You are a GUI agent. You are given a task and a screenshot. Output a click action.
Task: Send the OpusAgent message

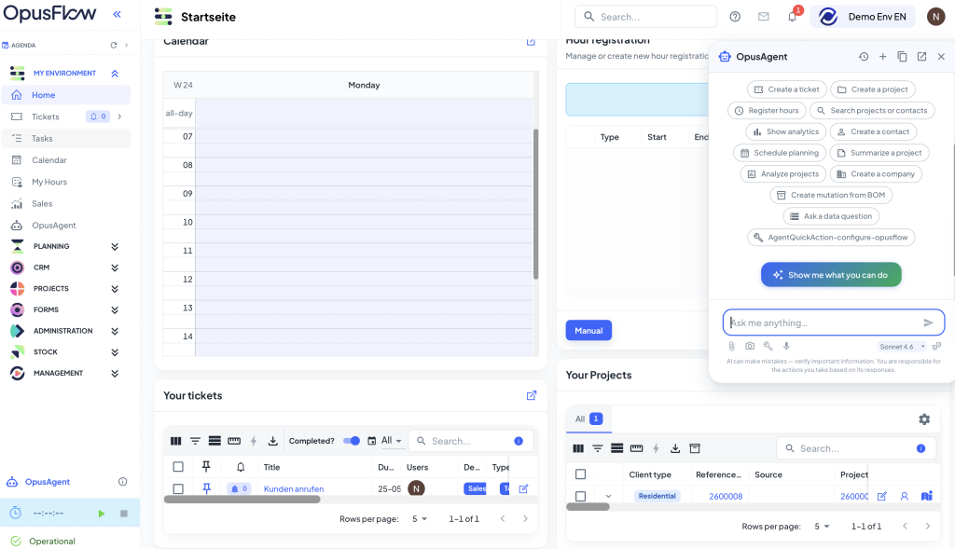pos(928,323)
